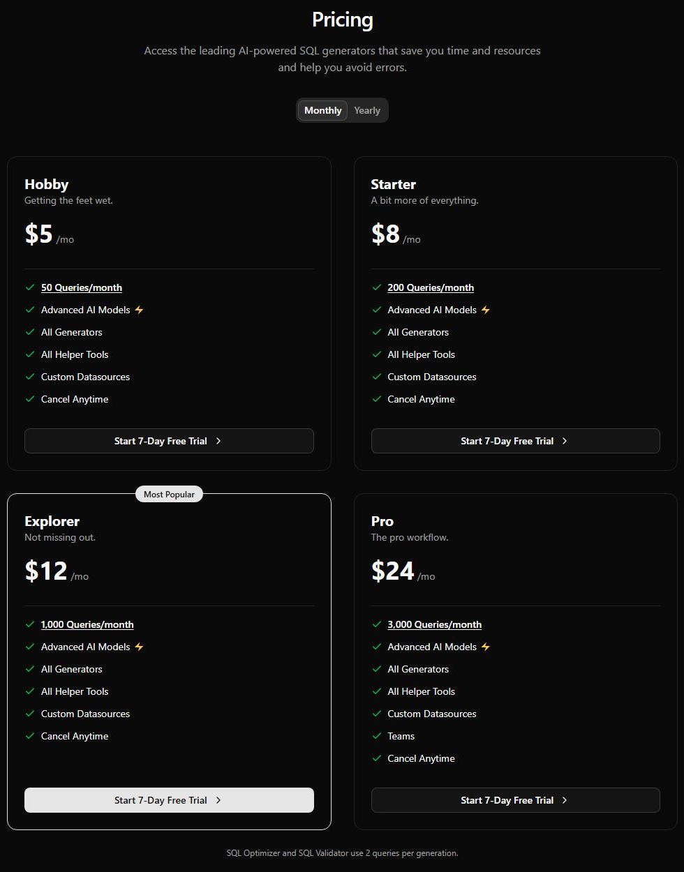Image resolution: width=684 pixels, height=872 pixels.
Task: Click the $5 price in Hobby
Action: 39,234
